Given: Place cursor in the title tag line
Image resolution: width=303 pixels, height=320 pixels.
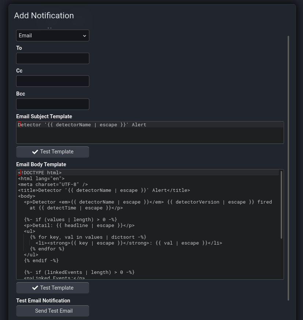Looking at the screenshot, I should pos(104,190).
